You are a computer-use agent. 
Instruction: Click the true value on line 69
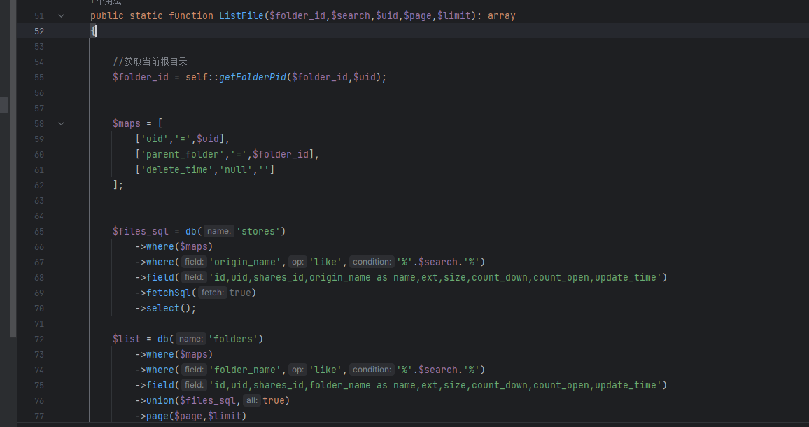pos(240,293)
